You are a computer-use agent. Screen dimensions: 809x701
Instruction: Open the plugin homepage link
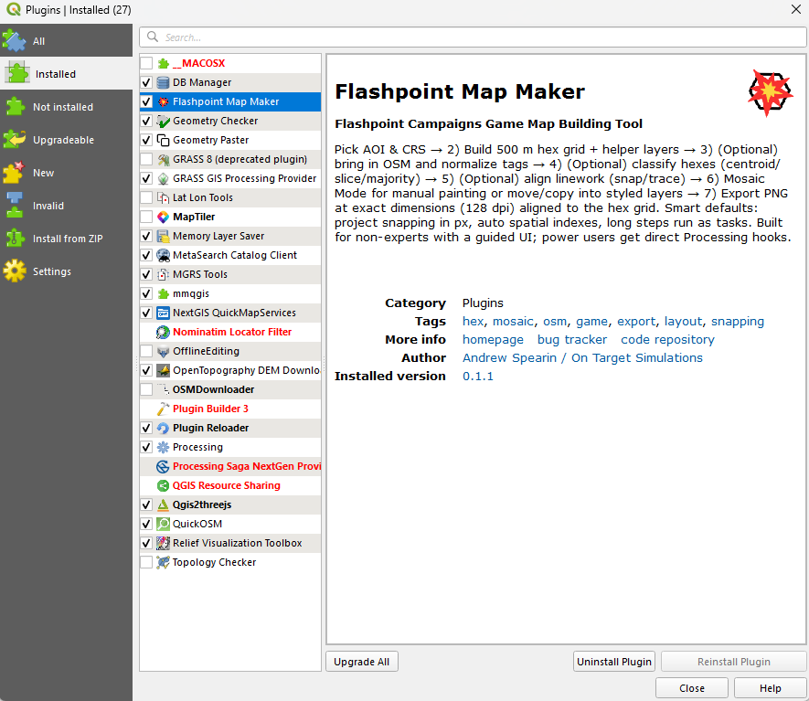(493, 339)
